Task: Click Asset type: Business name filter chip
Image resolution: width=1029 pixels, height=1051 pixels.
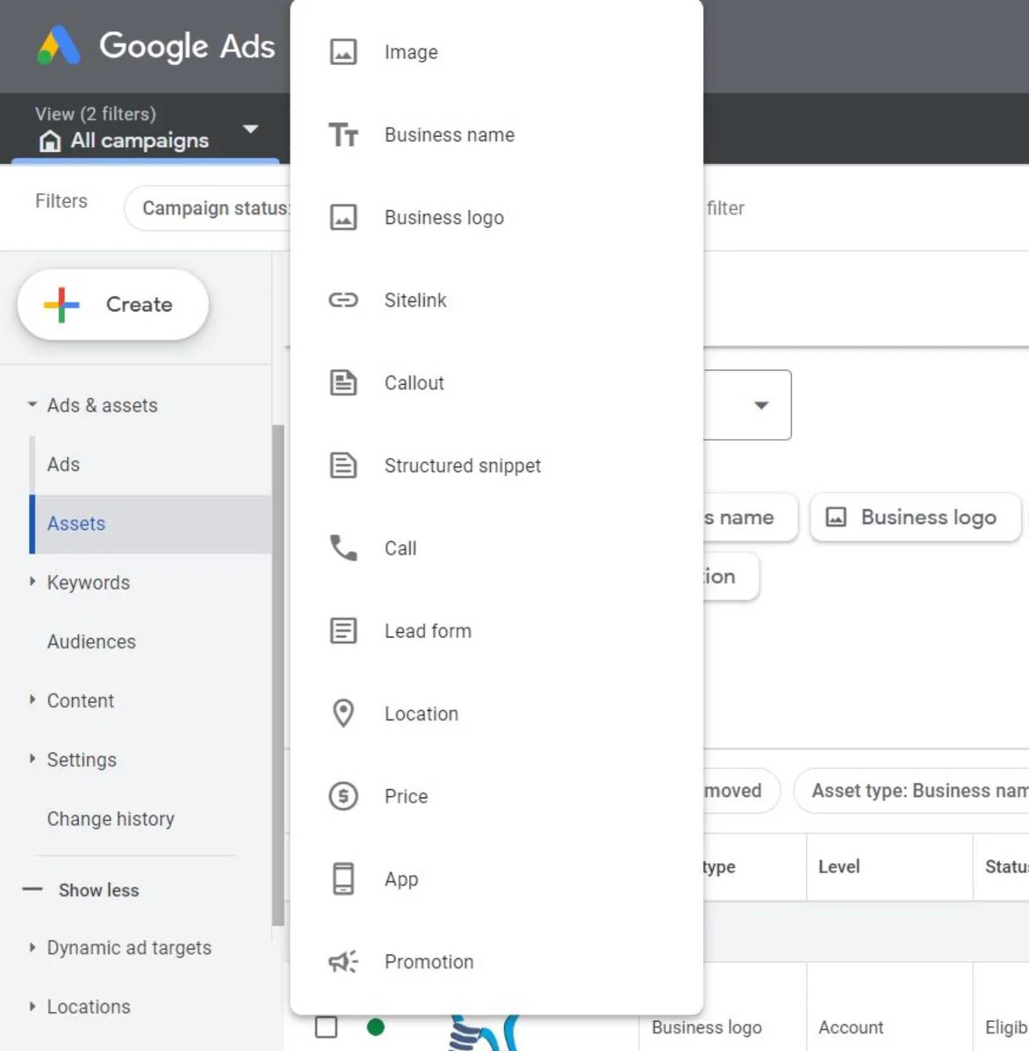Action: pos(911,791)
